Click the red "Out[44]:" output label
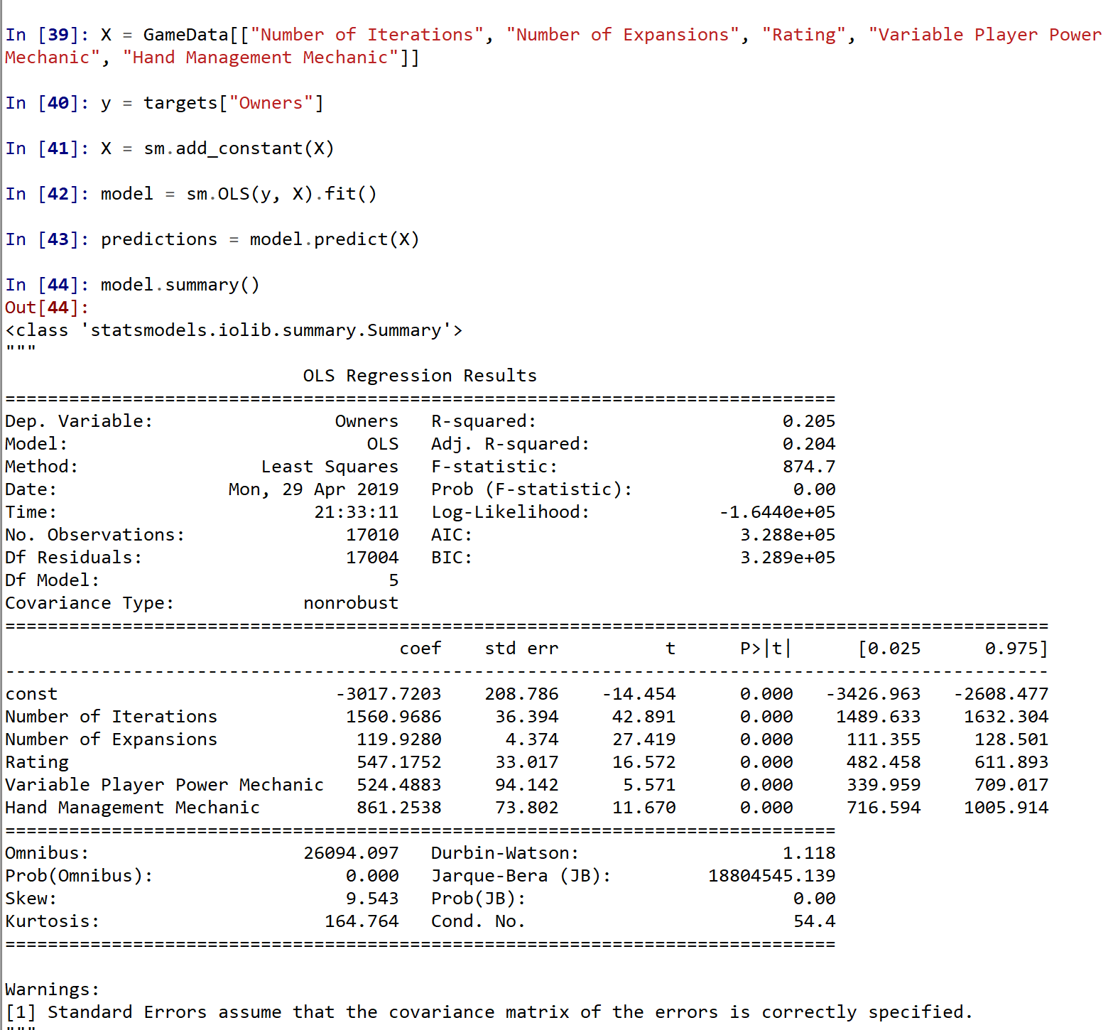Viewport: 1108px width, 1030px height. 48,308
